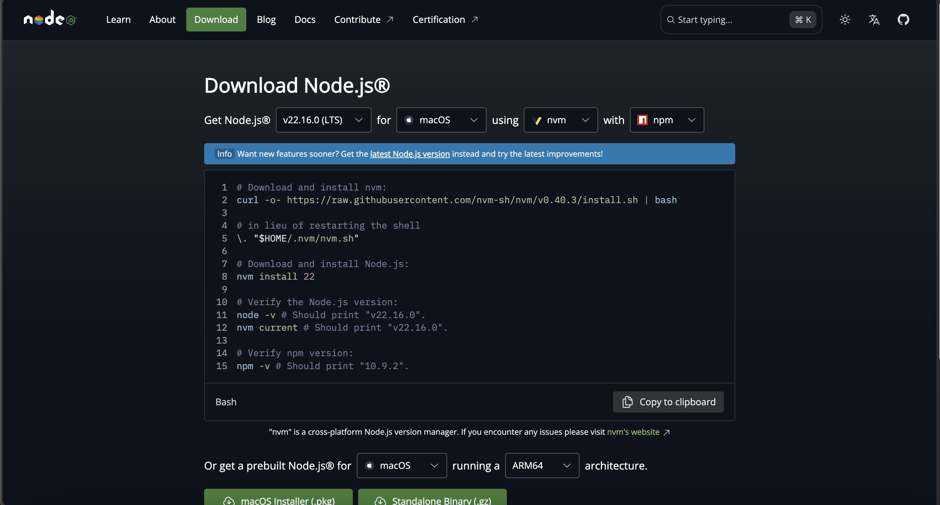Viewport: 940px width, 505px height.
Task: Click the arrow icon next to Certification
Action: (475, 19)
